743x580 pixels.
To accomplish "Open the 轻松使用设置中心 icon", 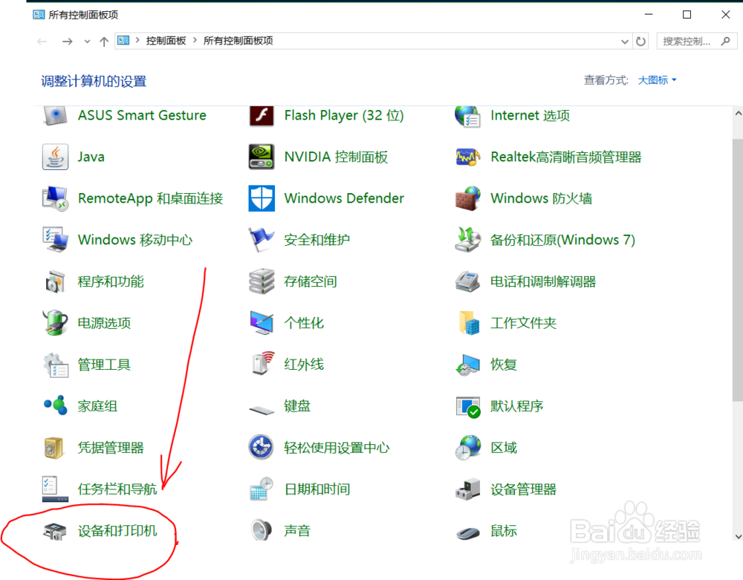I will pyautogui.click(x=261, y=447).
